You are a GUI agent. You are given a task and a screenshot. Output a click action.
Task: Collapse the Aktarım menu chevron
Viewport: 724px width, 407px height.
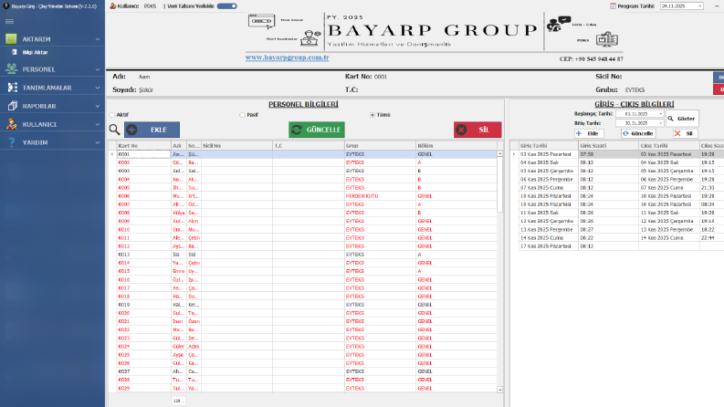pyautogui.click(x=98, y=39)
